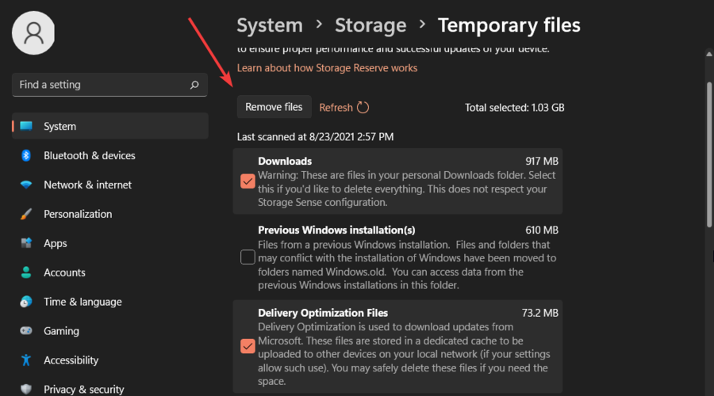The height and width of the screenshot is (396, 714).
Task: Focus the Find a setting search box
Action: pos(99,85)
